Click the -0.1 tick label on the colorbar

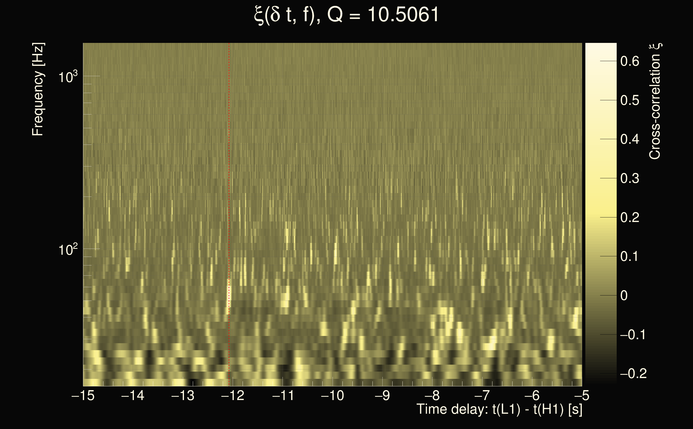[x=633, y=335]
